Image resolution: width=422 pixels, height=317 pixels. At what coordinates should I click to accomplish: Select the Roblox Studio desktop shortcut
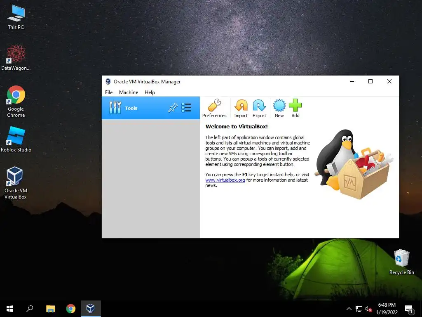point(16,140)
